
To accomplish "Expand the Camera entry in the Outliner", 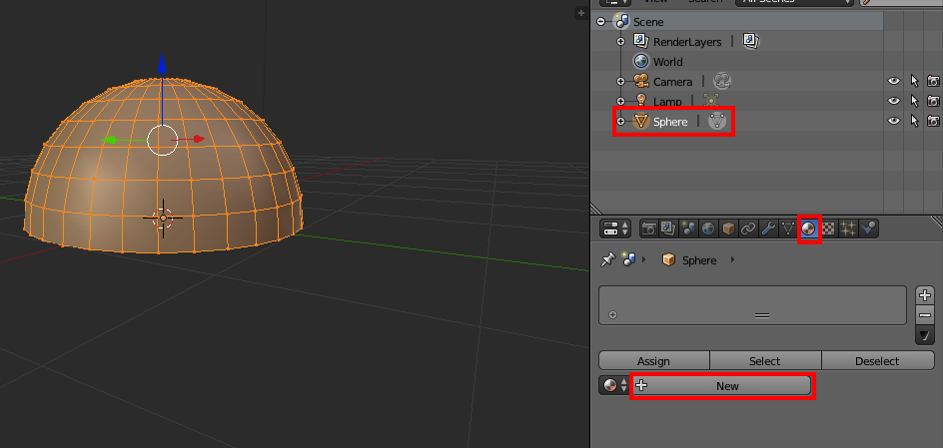I will pos(621,81).
